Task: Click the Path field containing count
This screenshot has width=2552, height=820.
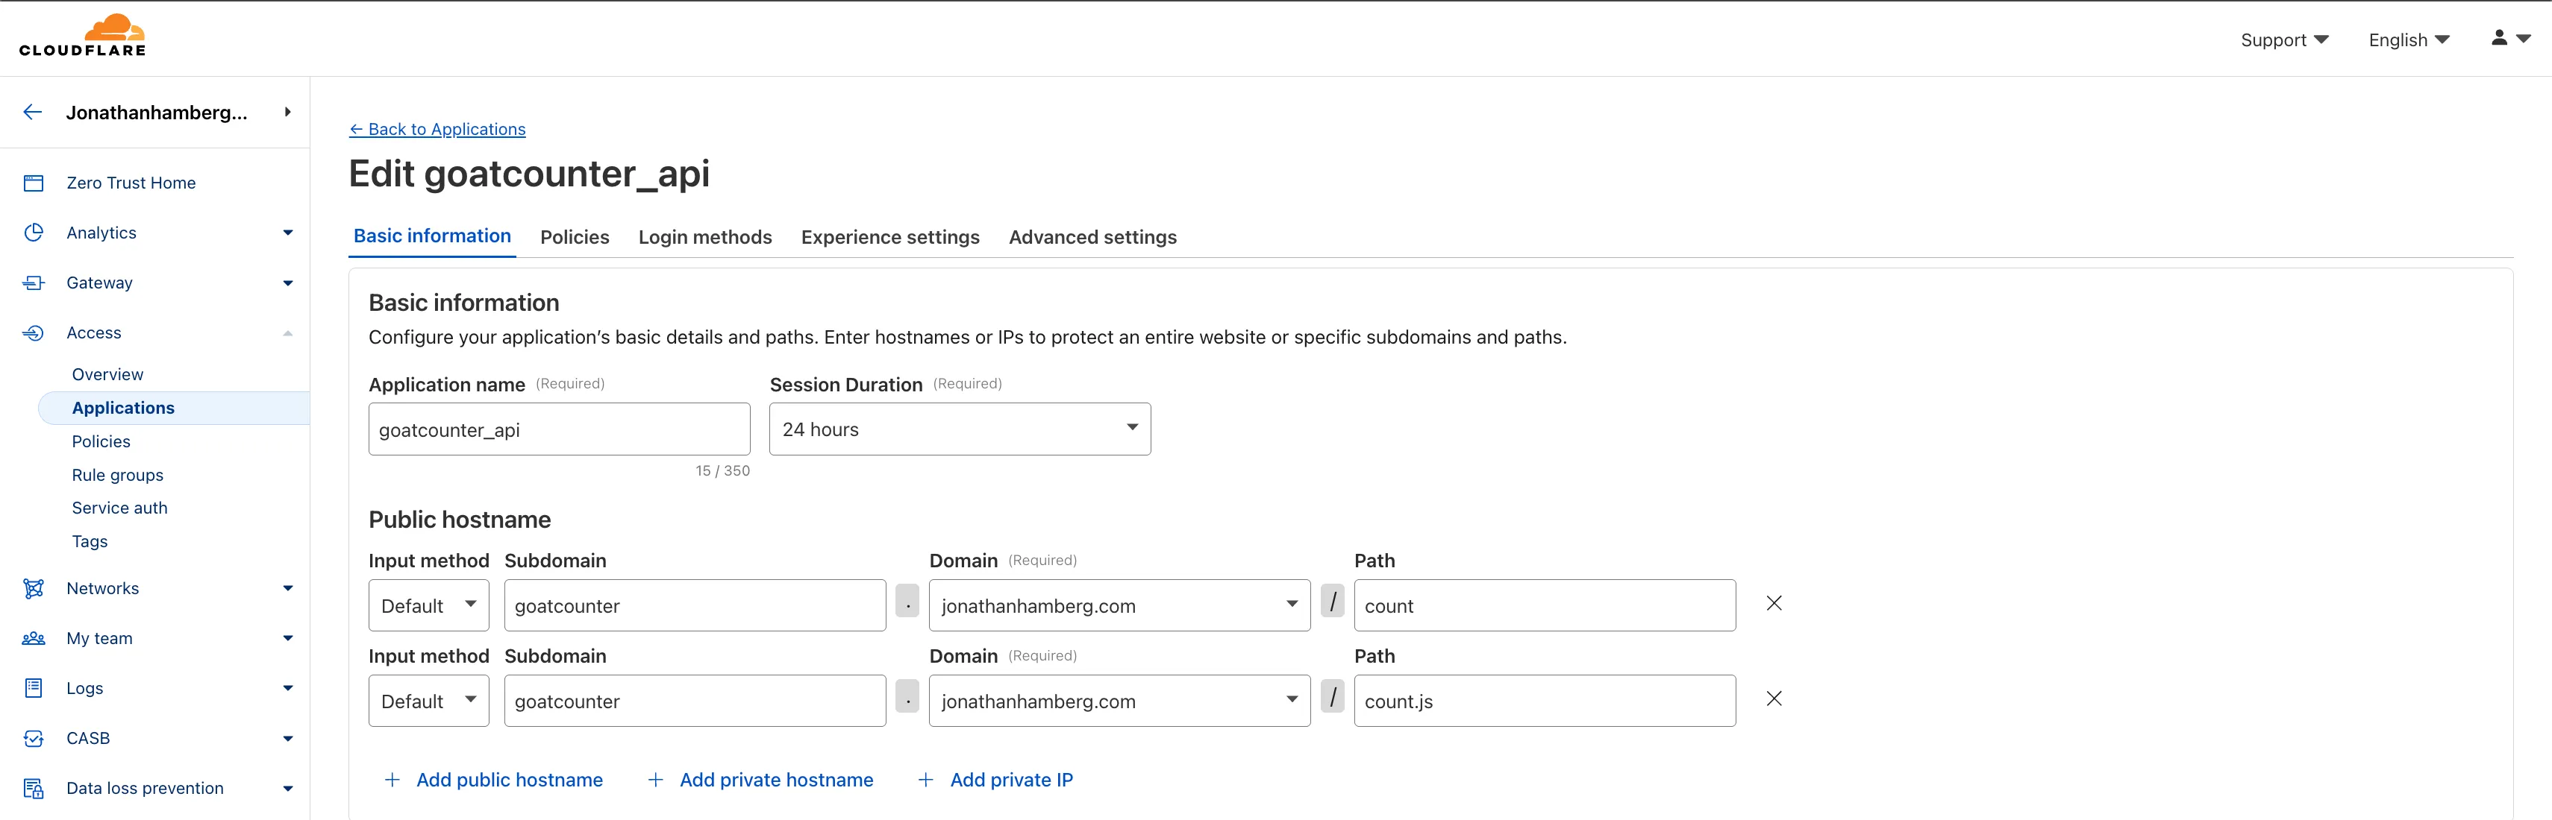Action: (x=1545, y=605)
